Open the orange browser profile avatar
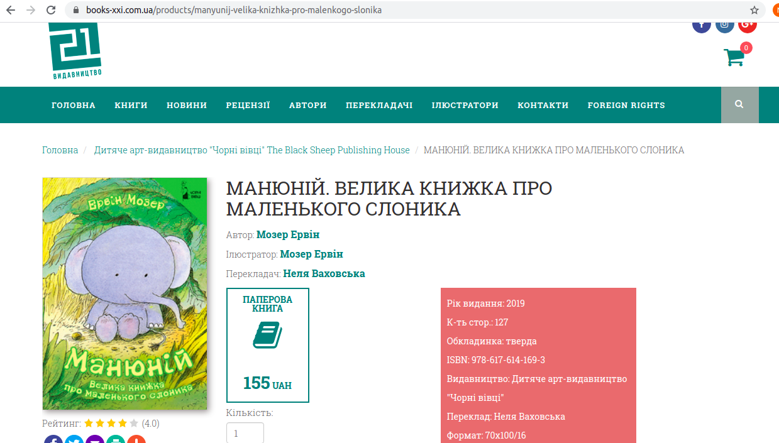Screen dimensions: 779x443 tap(776, 10)
